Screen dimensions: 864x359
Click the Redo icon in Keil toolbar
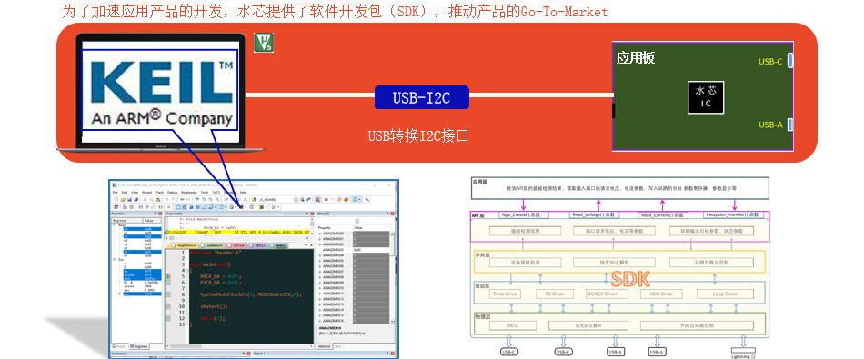tap(173, 199)
